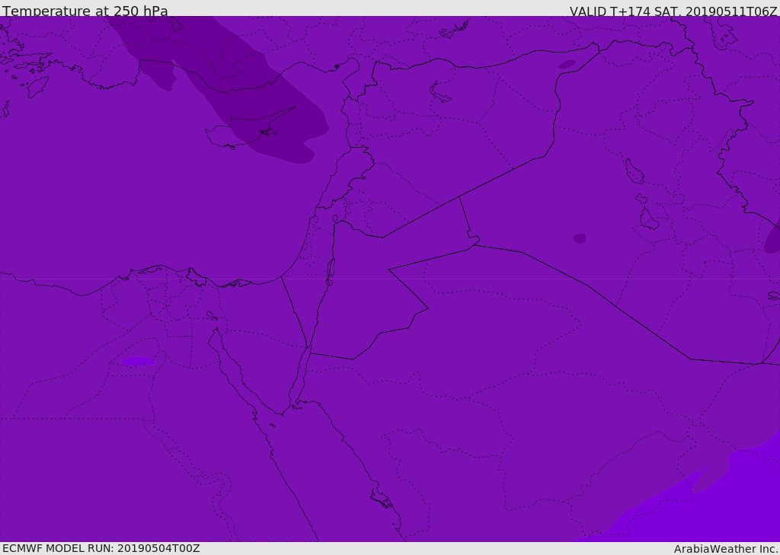Image resolution: width=780 pixels, height=555 pixels.
Task: Click the 'ArabiaWeather Inc' credit text
Action: pyautogui.click(x=726, y=549)
